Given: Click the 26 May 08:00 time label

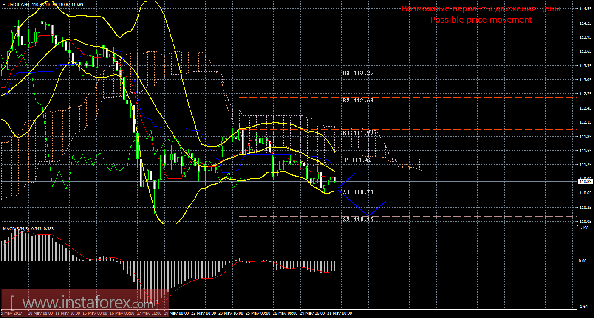Looking at the screenshot, I should point(286,314).
